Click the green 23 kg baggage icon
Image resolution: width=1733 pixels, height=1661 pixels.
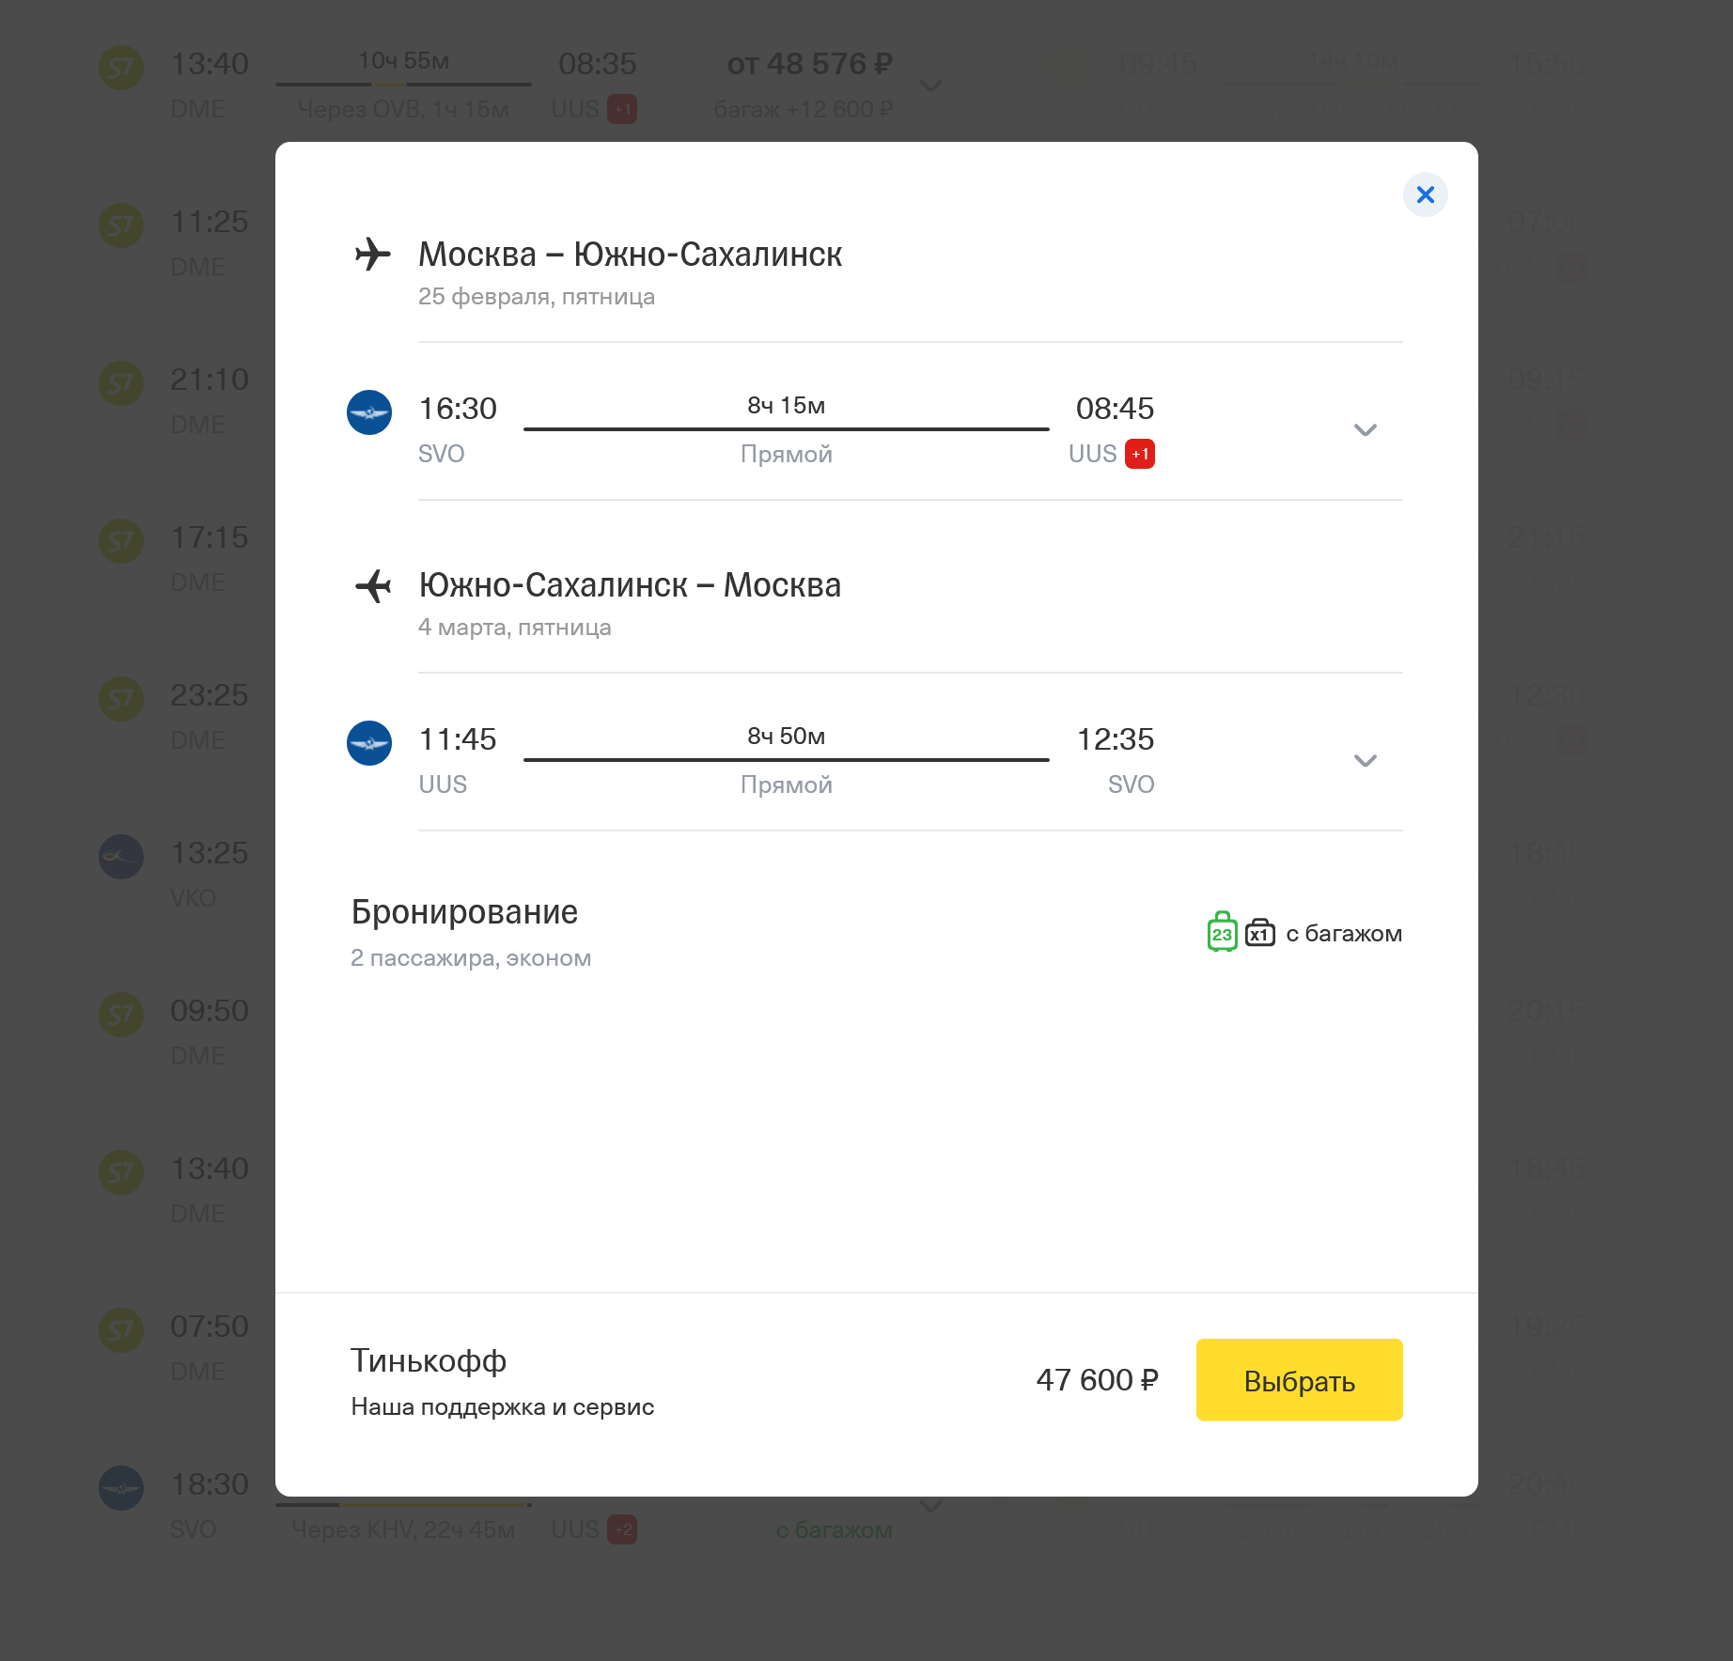click(1222, 932)
